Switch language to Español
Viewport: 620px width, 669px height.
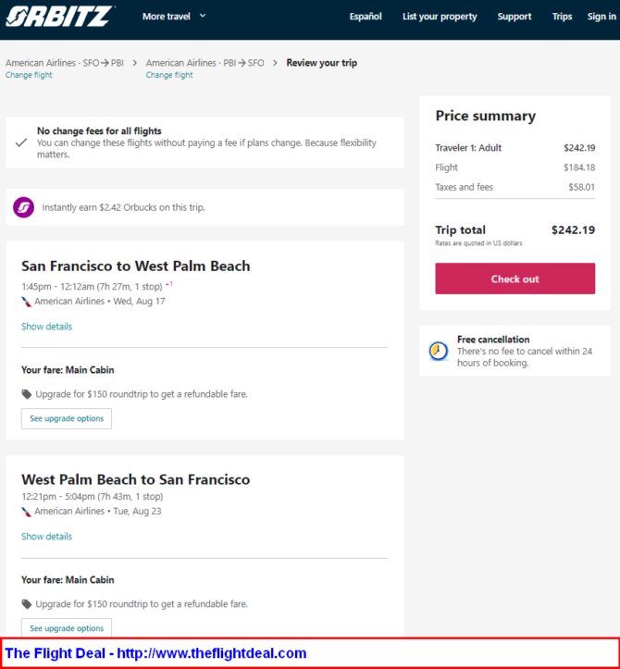click(x=366, y=17)
